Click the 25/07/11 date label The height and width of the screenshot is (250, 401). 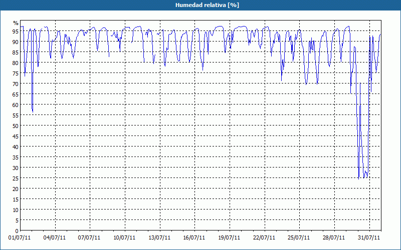click(299, 238)
